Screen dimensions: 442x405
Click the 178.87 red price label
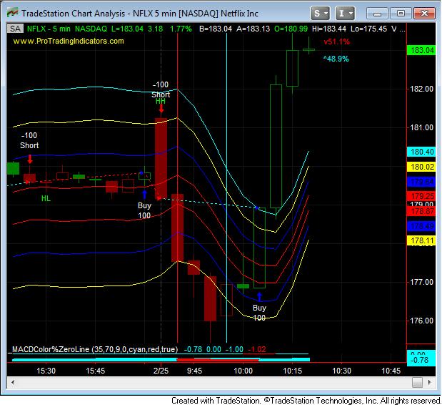[422, 211]
